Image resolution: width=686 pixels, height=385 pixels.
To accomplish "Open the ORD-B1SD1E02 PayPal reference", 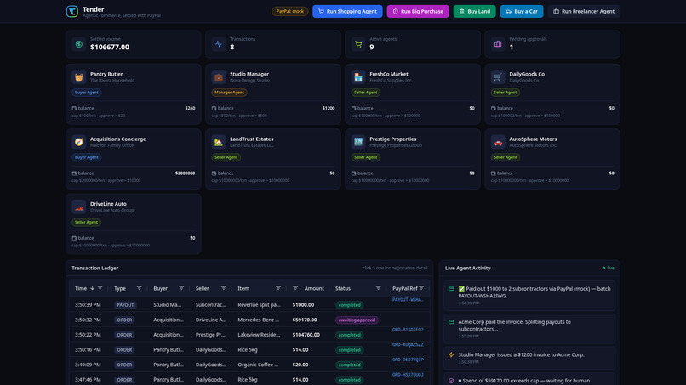I will pyautogui.click(x=408, y=330).
